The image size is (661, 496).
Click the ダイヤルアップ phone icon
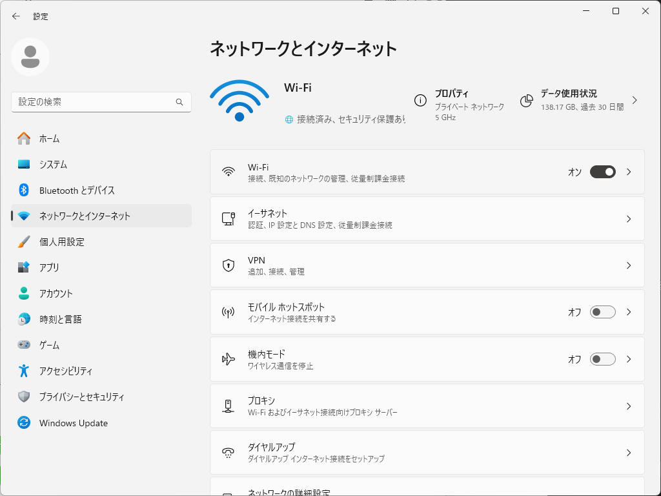click(x=229, y=453)
